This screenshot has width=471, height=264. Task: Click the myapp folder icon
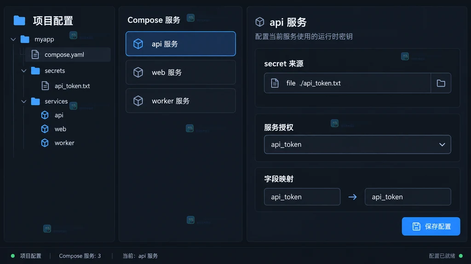(x=25, y=39)
